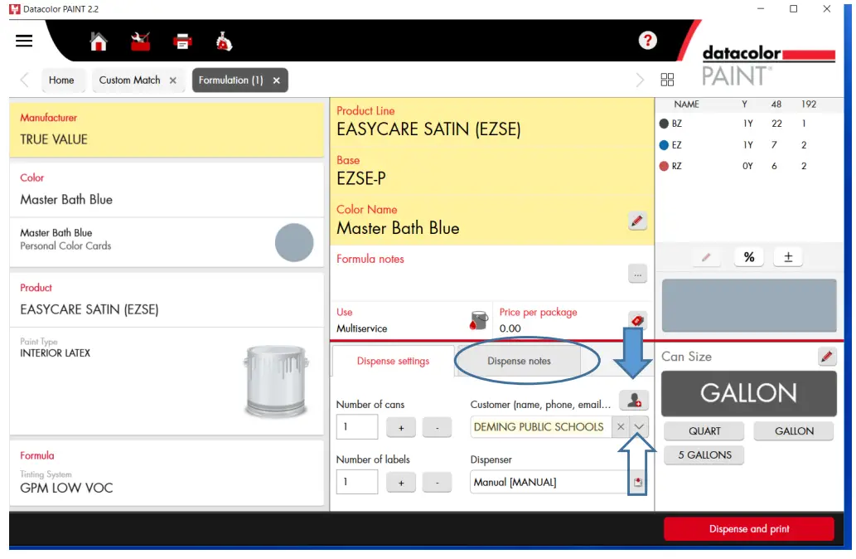
Task: Decrease number of cans
Action: [437, 427]
